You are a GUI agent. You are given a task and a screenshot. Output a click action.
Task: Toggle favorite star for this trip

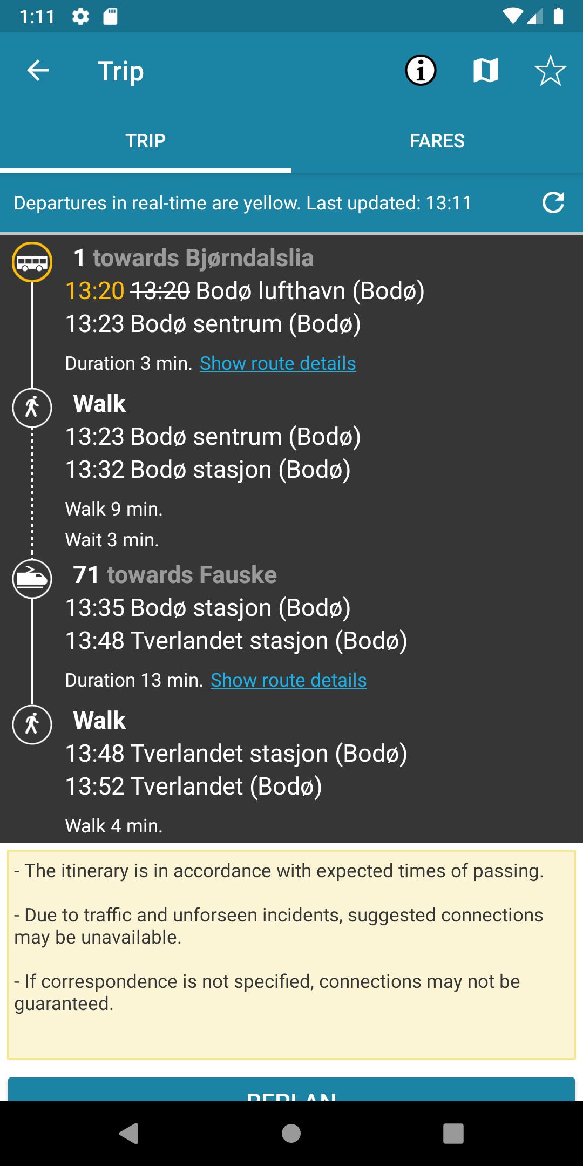click(550, 71)
